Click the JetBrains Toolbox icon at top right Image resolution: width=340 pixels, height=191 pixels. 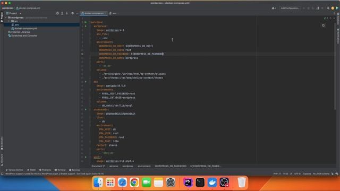coord(337,8)
